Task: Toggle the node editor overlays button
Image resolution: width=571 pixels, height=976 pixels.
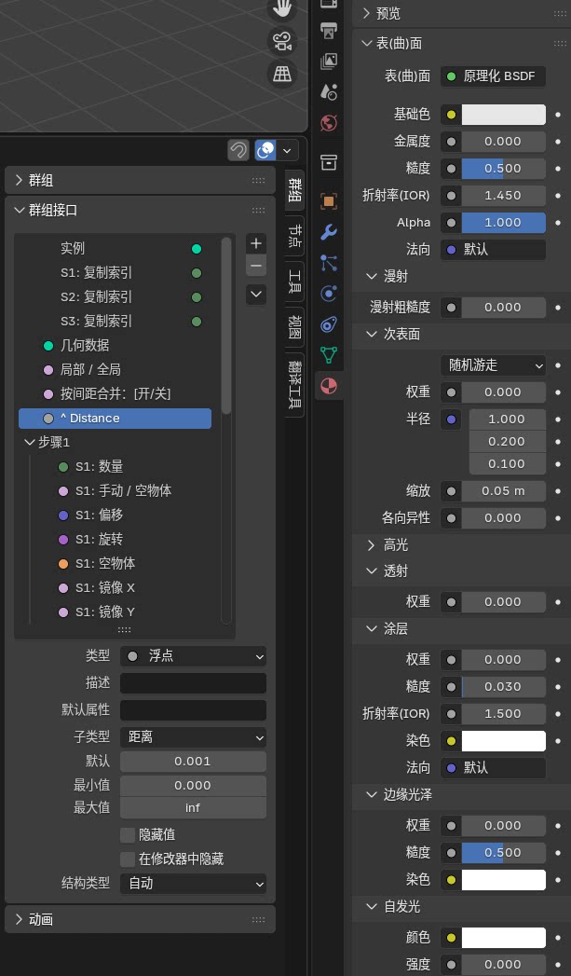Action: click(x=265, y=150)
